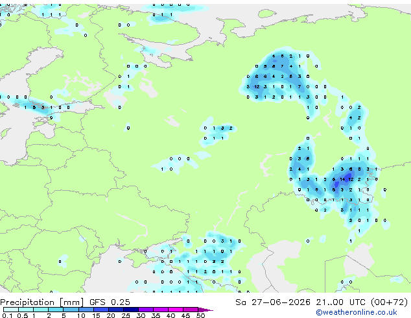This screenshot has width=411, height=318.
Task: Click the forecast date 'Sa 27-06-2026'
Action: [273, 302]
